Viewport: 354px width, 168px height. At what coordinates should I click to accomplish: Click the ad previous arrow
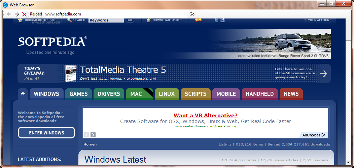tap(87, 135)
